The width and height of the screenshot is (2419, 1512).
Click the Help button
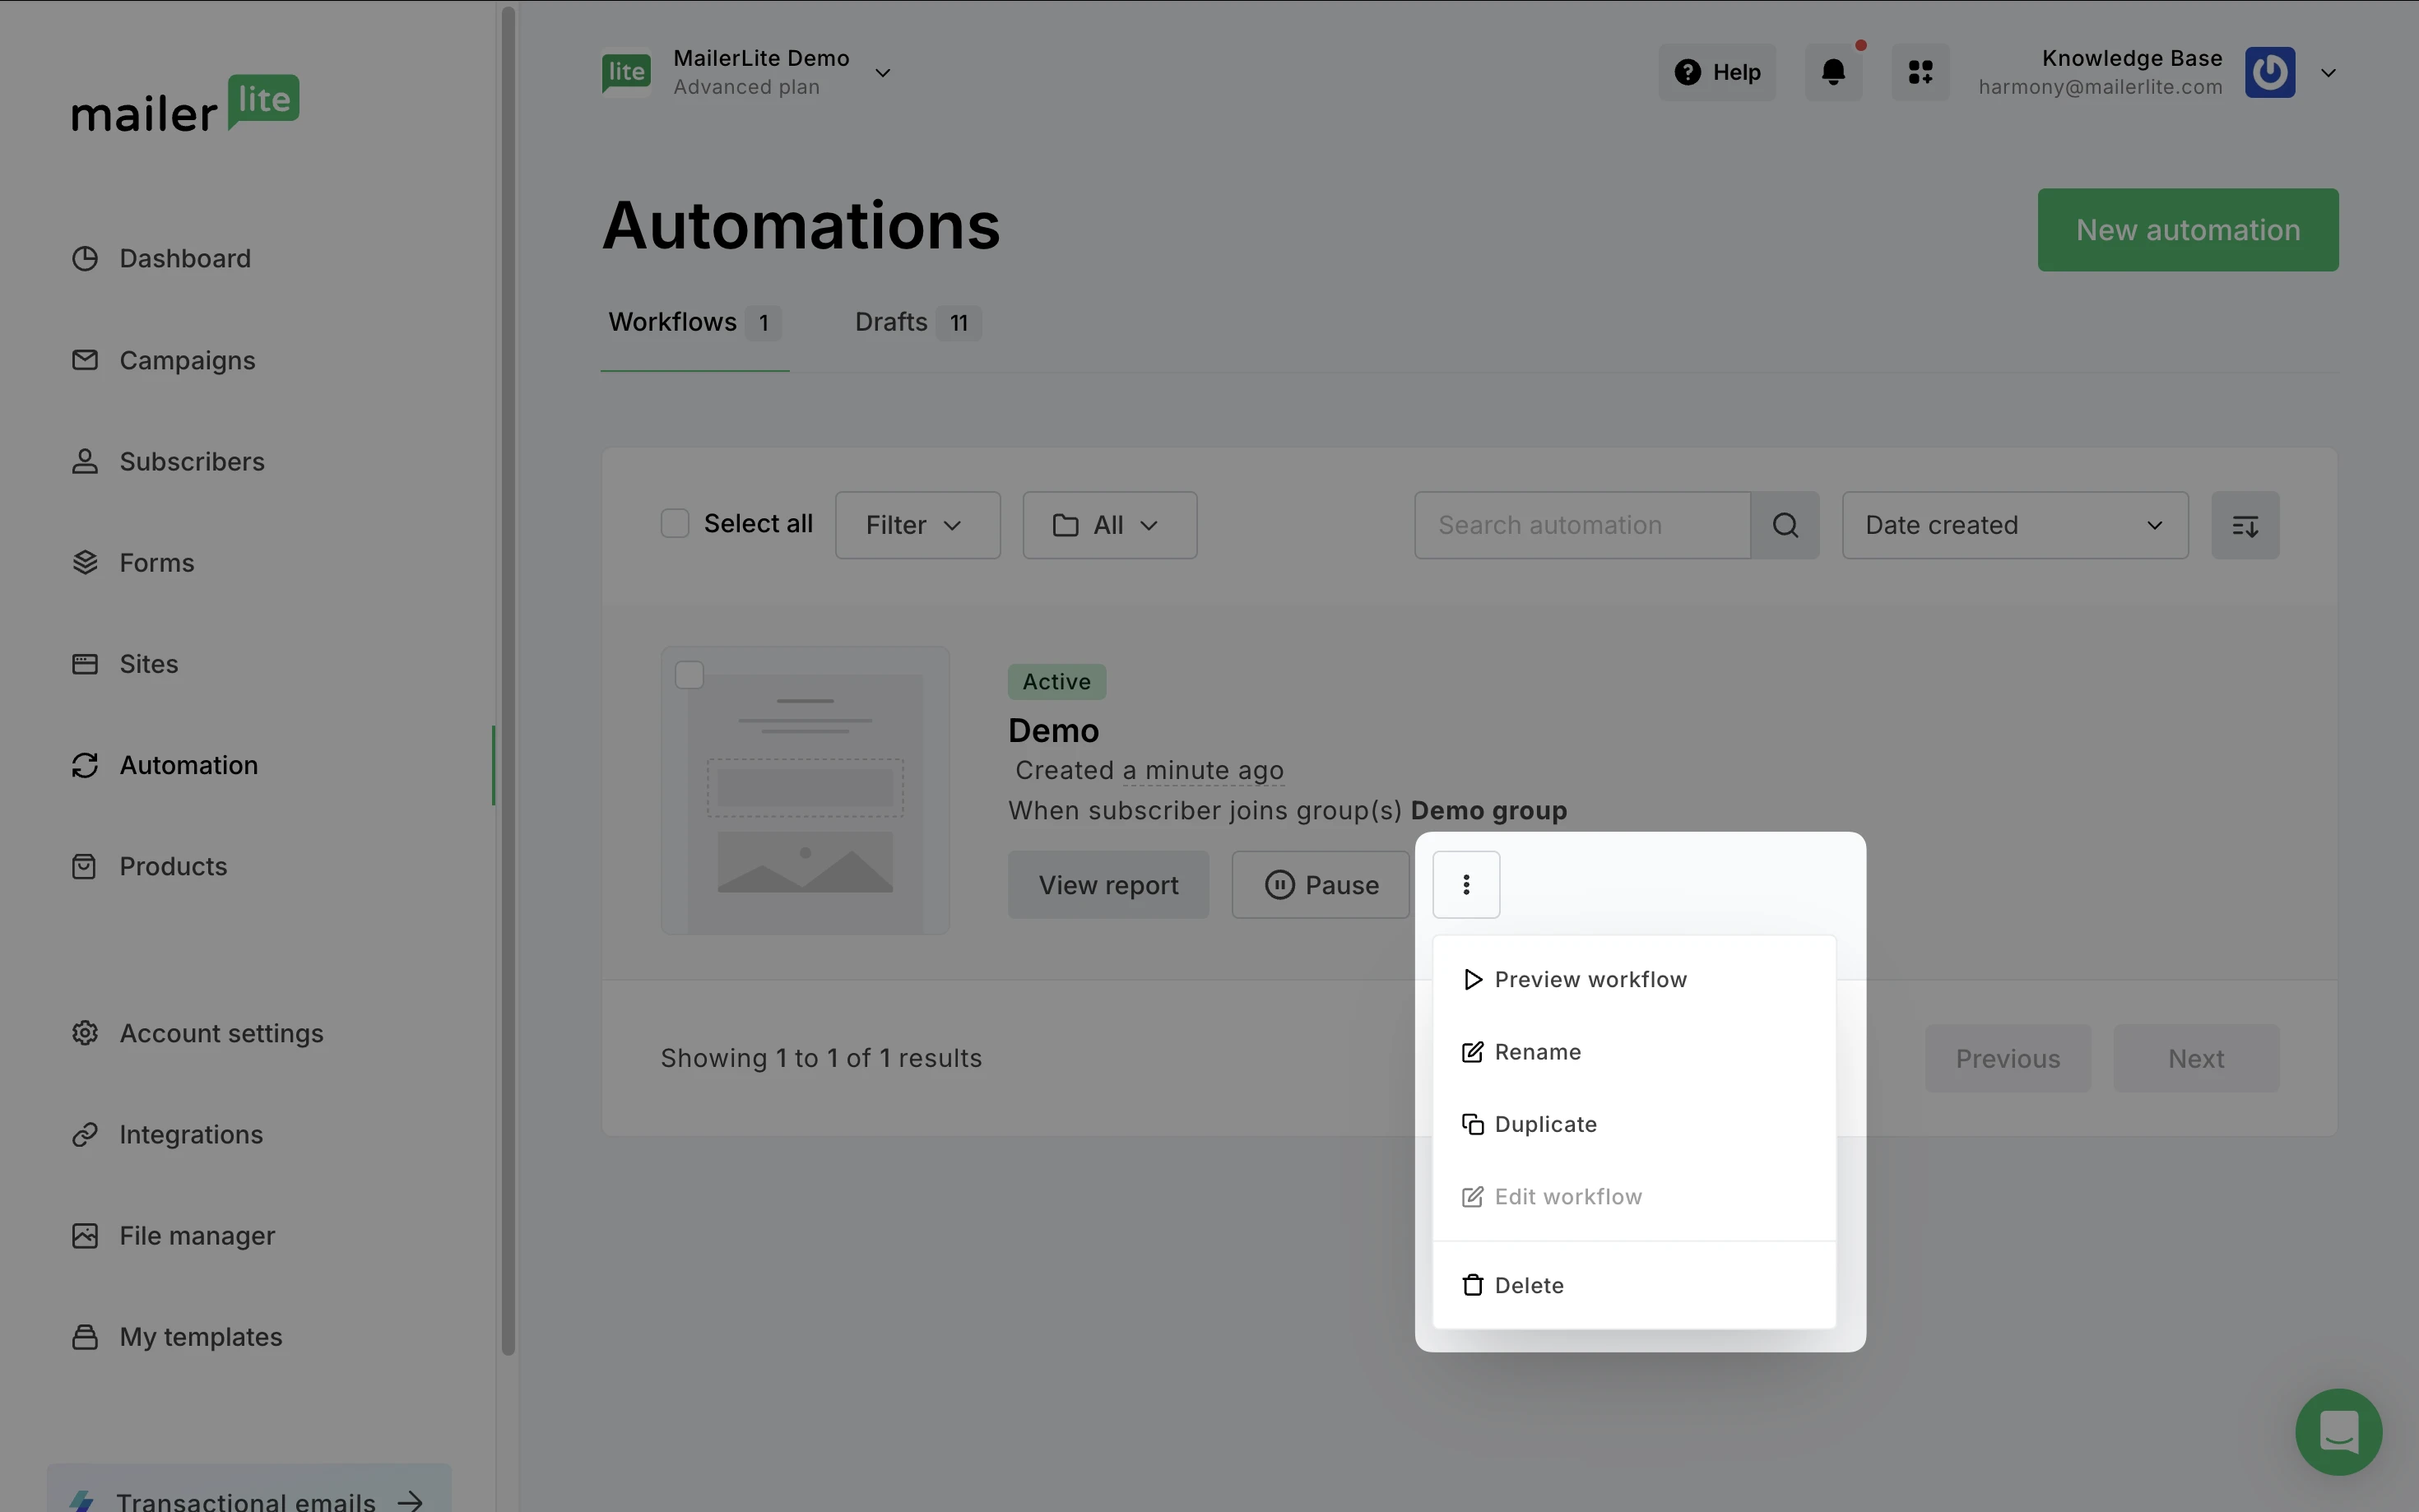coord(1717,72)
